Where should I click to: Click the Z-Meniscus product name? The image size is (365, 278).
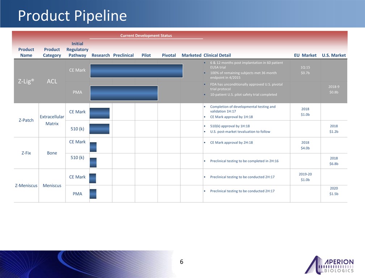coord(26,186)
